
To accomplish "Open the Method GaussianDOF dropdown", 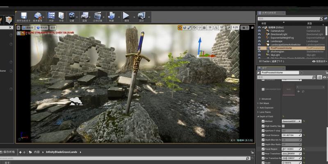I will coord(292,121).
